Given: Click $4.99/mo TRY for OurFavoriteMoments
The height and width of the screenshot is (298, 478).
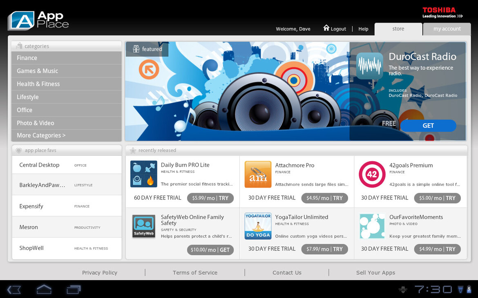Looking at the screenshot, I should click(x=438, y=249).
